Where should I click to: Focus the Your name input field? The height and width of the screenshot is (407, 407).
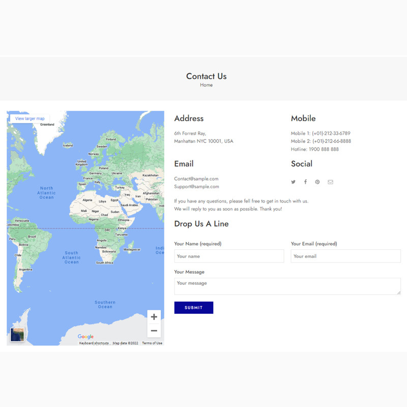229,256
